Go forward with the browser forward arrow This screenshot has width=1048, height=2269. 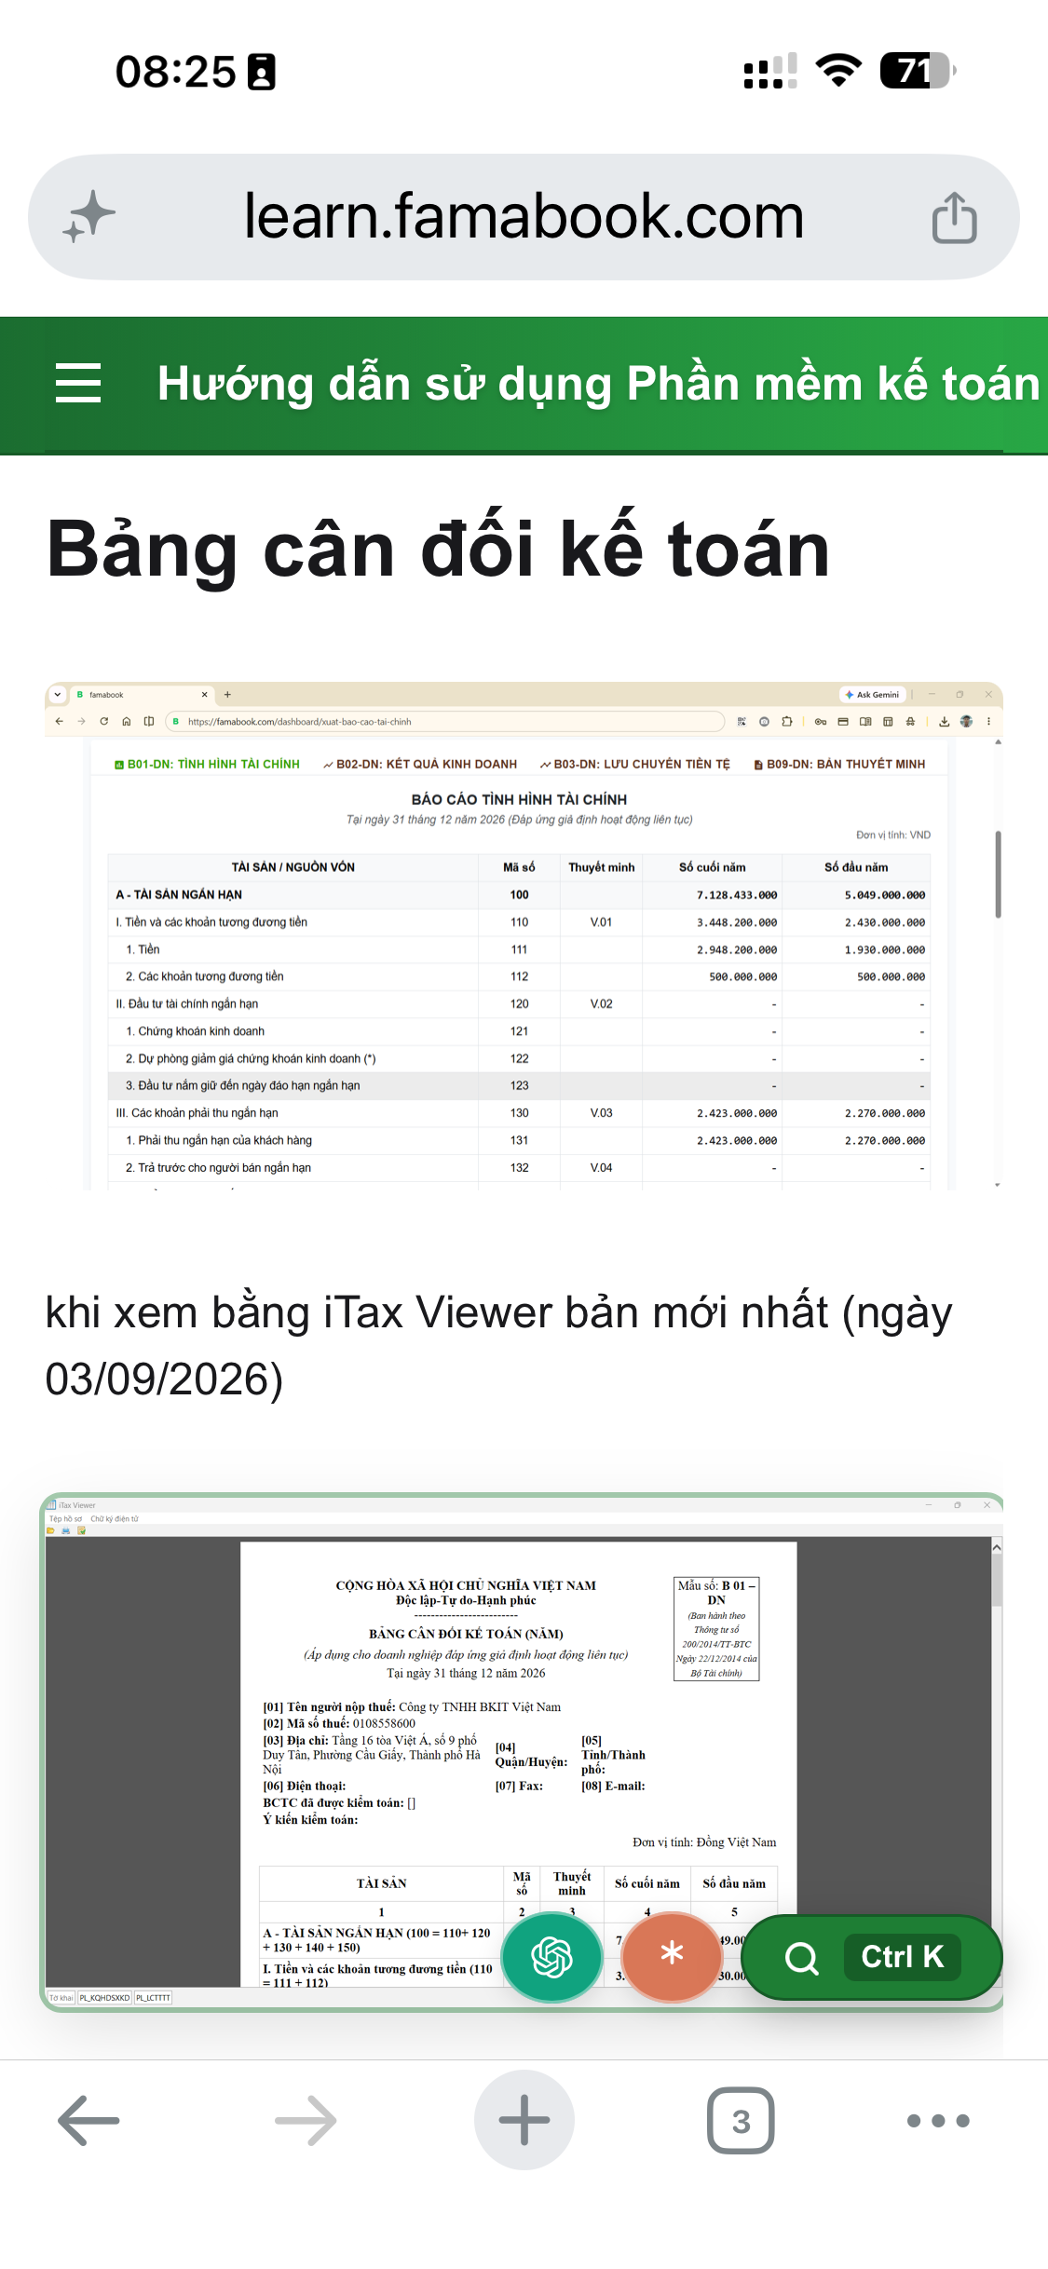(x=306, y=2120)
